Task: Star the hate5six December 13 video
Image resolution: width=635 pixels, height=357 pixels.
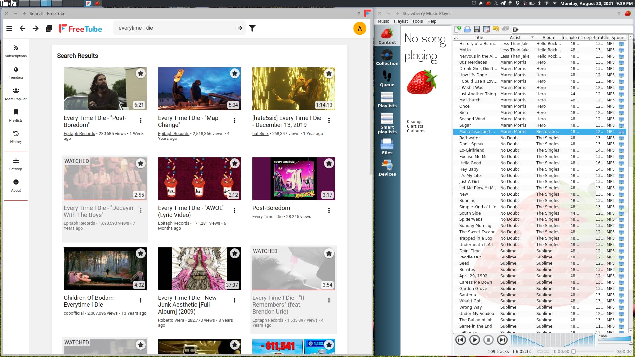Action: 329,73
